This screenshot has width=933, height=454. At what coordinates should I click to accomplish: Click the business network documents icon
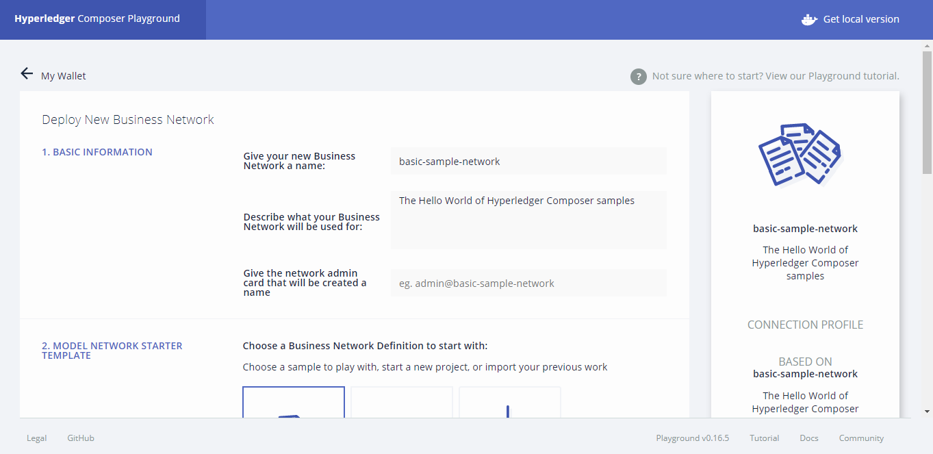[800, 154]
